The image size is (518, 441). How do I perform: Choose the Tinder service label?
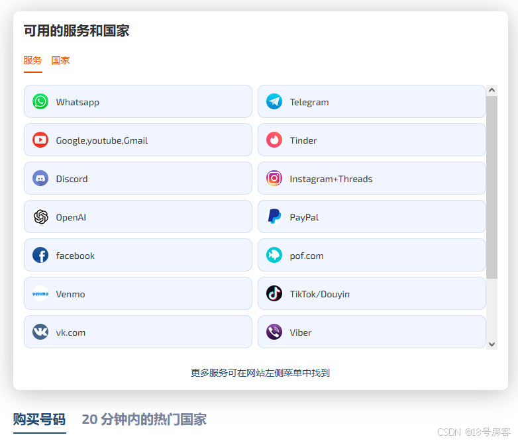point(303,141)
